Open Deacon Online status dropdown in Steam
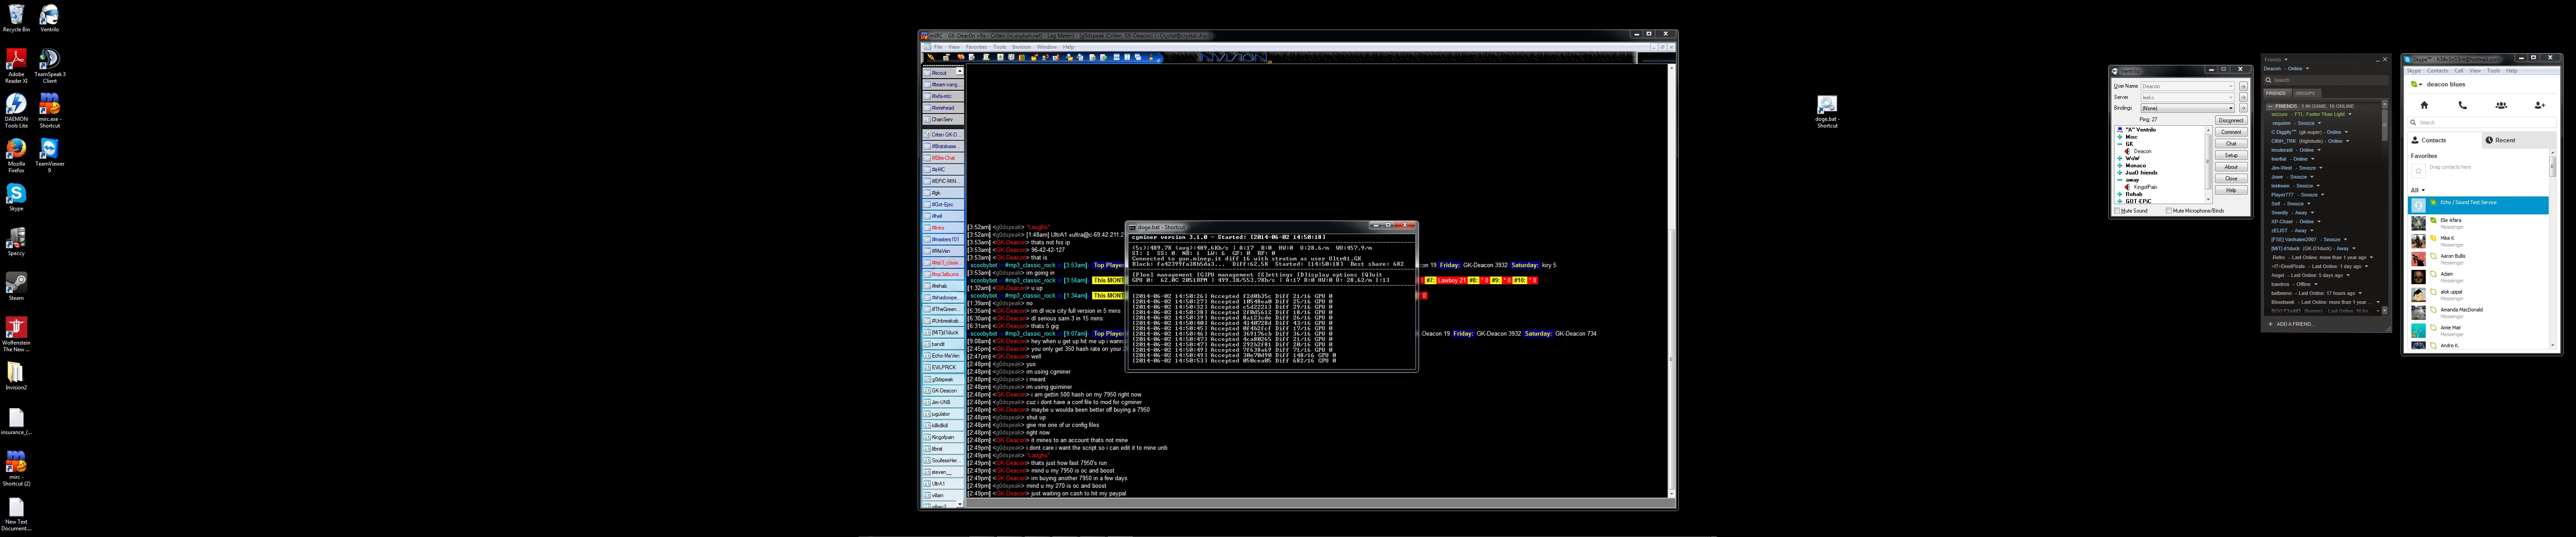The width and height of the screenshot is (2576, 537). 2308,69
